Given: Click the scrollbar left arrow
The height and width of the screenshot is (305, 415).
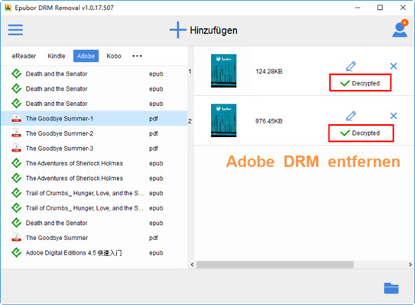Looking at the screenshot, I should [192, 265].
